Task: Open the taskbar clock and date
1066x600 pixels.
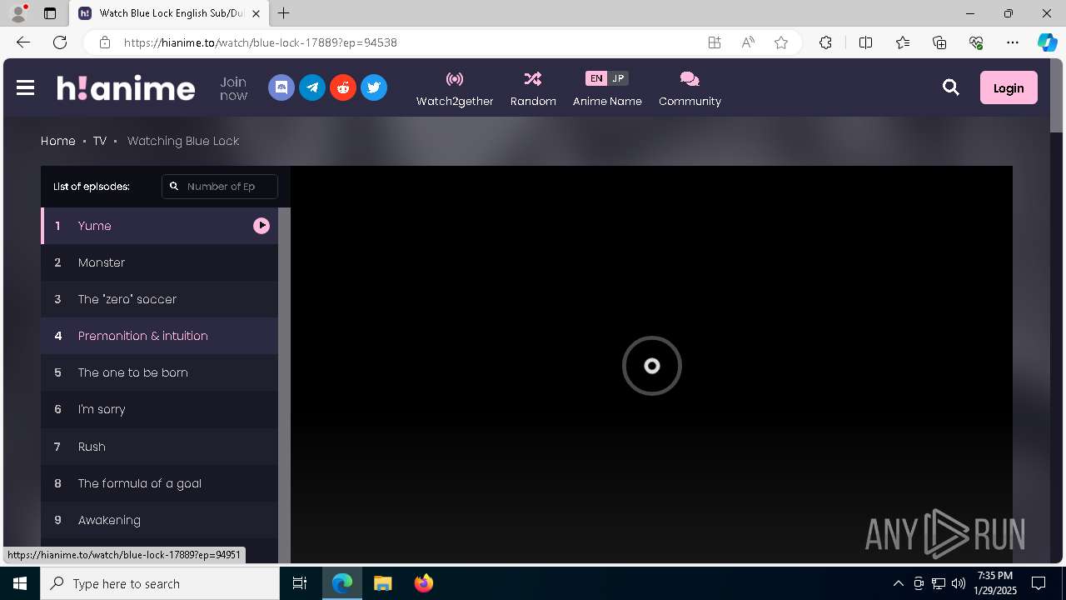Action: pos(995,583)
